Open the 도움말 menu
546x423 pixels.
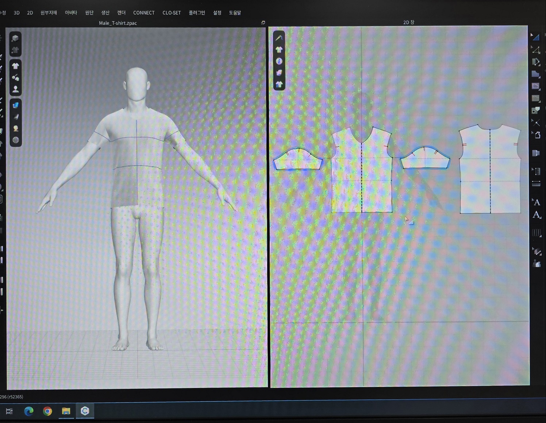[x=235, y=13]
